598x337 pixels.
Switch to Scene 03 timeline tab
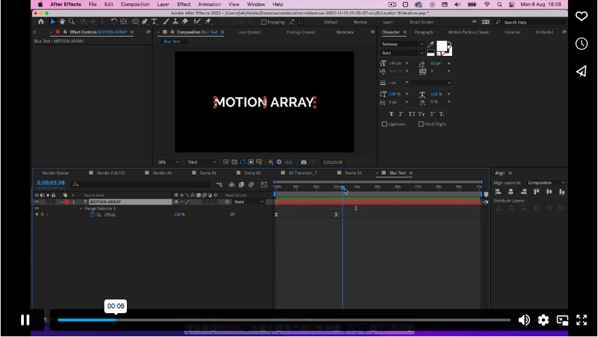[353, 173]
